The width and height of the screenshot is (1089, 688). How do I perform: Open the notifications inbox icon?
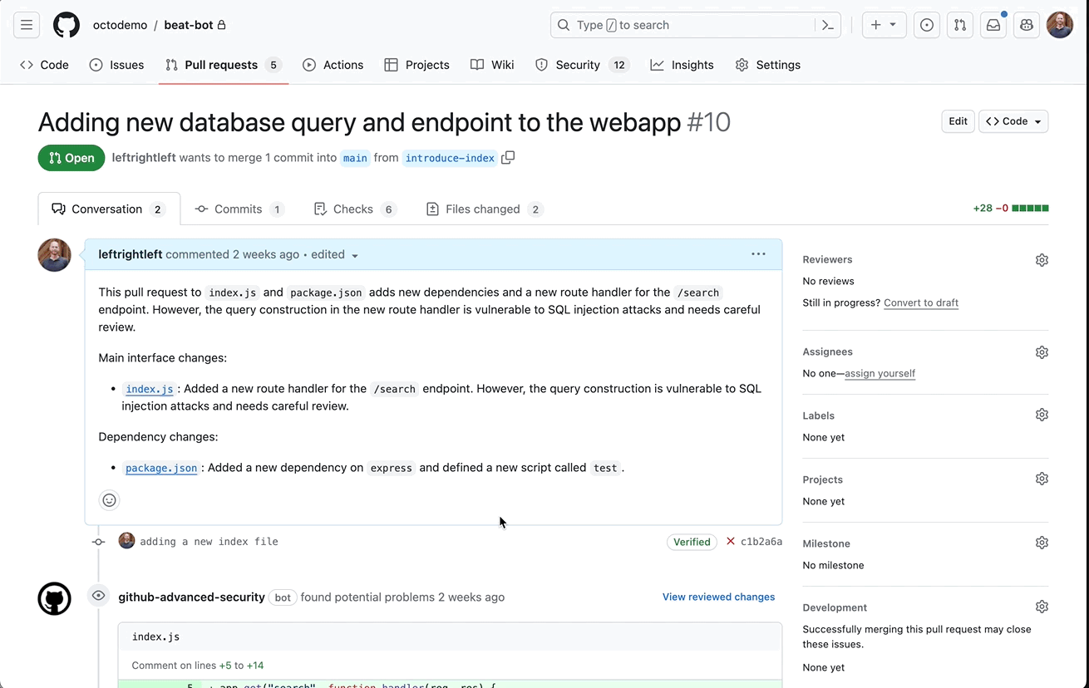click(993, 25)
